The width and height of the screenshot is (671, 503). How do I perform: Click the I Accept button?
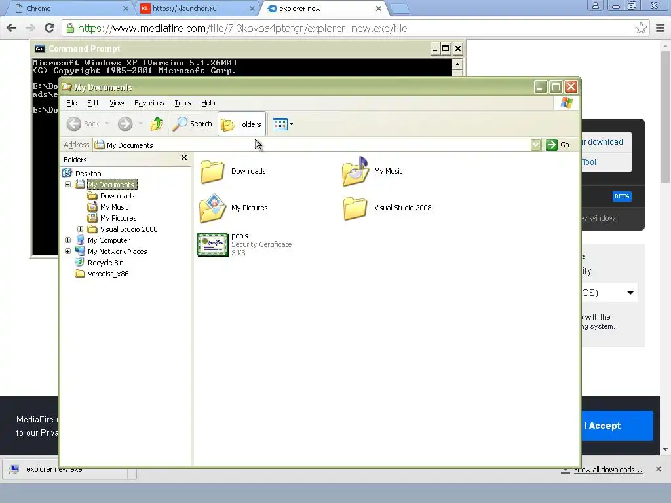click(x=616, y=426)
